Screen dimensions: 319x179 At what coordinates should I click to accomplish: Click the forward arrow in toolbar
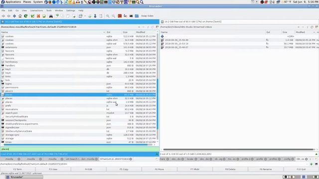(x=9, y=16)
